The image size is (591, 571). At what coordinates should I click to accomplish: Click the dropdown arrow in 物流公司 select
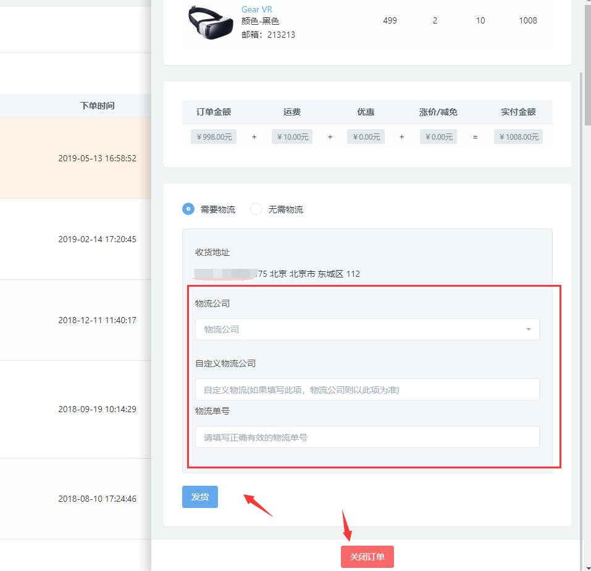[529, 329]
